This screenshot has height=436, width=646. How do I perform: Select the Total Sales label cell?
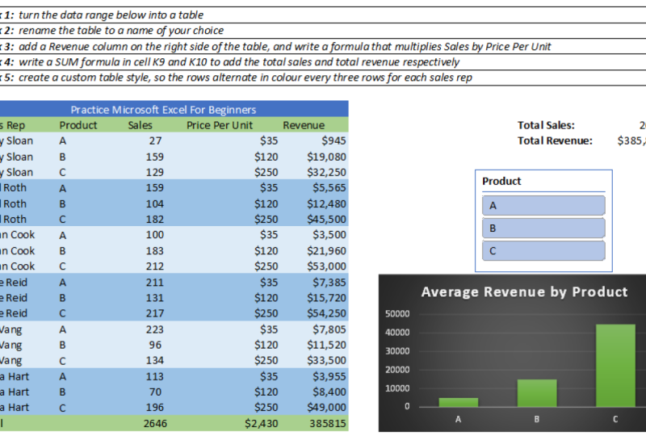tap(546, 125)
